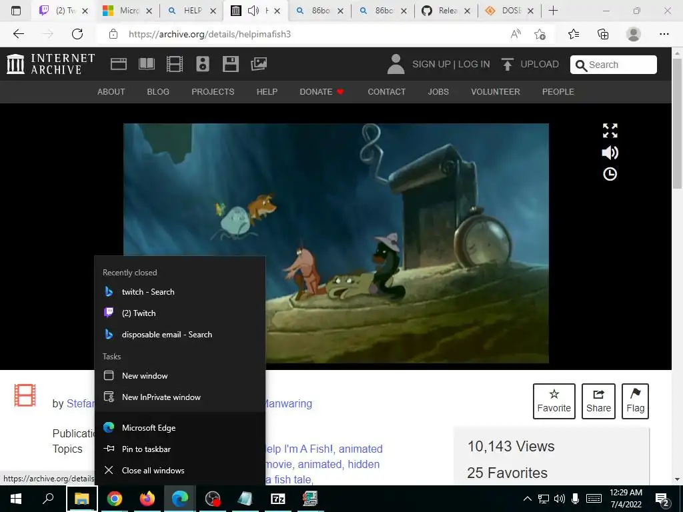Close the GitHub Releases tab
The image size is (683, 512).
[x=467, y=11]
